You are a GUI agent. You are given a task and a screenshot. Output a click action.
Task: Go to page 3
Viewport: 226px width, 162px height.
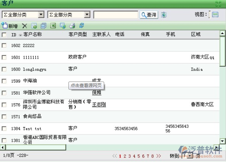click(130, 156)
